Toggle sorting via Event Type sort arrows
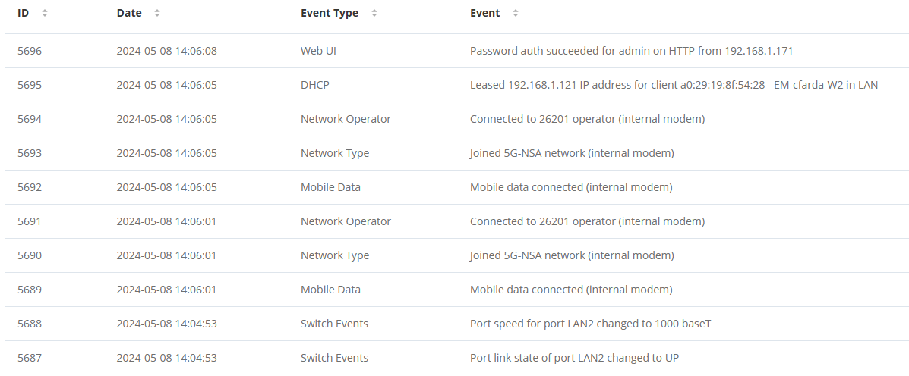 click(374, 13)
